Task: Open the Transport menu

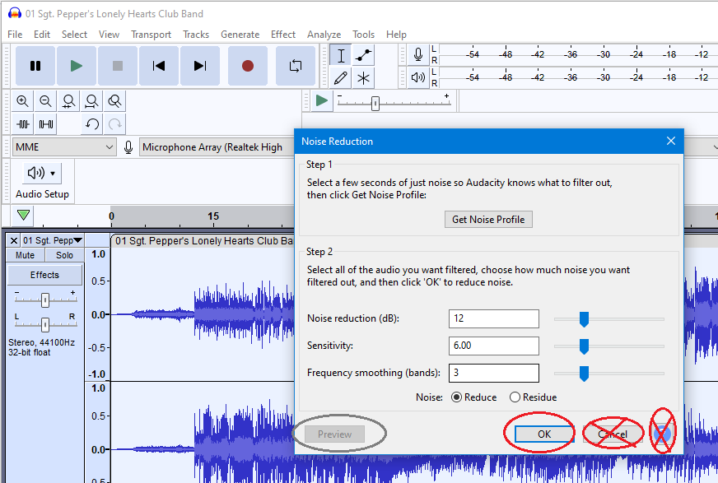Action: [151, 35]
